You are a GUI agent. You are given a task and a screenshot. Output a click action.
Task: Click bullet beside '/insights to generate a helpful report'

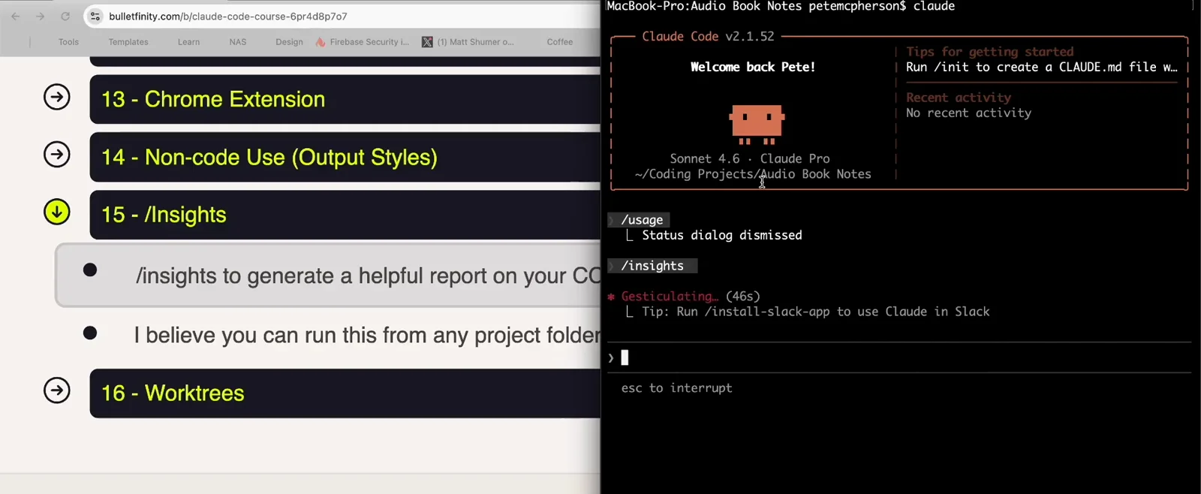(x=90, y=270)
